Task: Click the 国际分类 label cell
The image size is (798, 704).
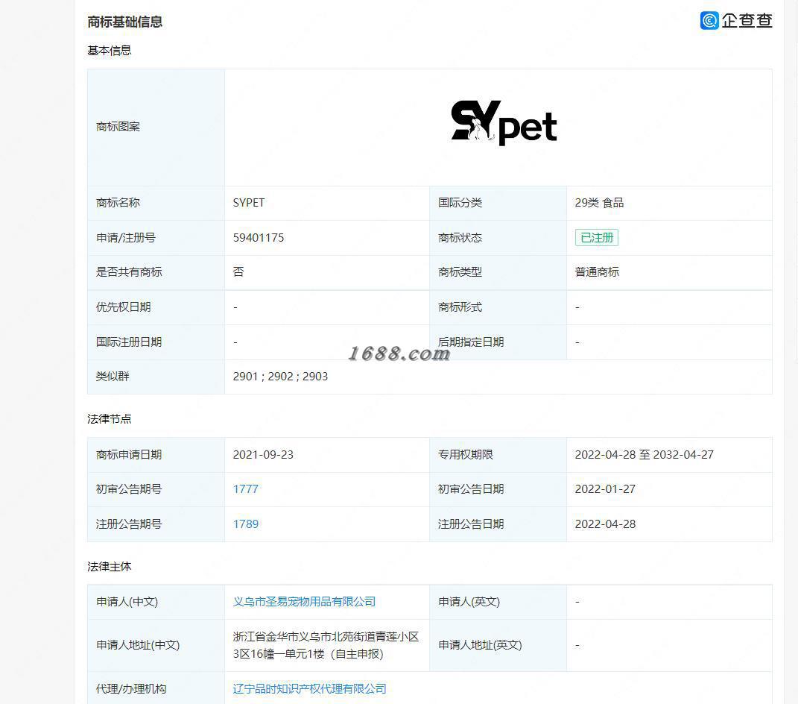Action: coord(498,203)
